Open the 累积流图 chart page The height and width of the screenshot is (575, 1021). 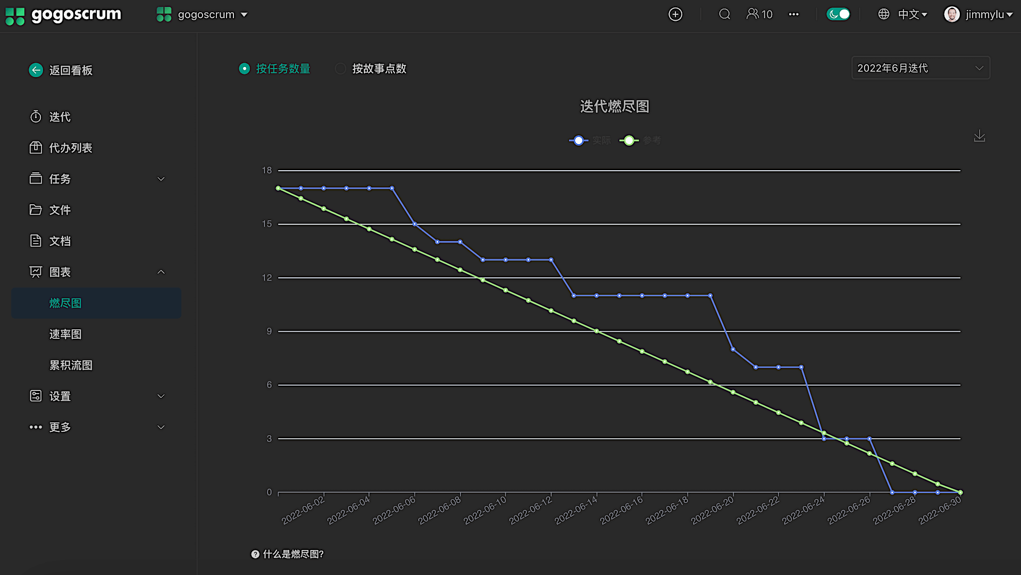click(x=71, y=365)
